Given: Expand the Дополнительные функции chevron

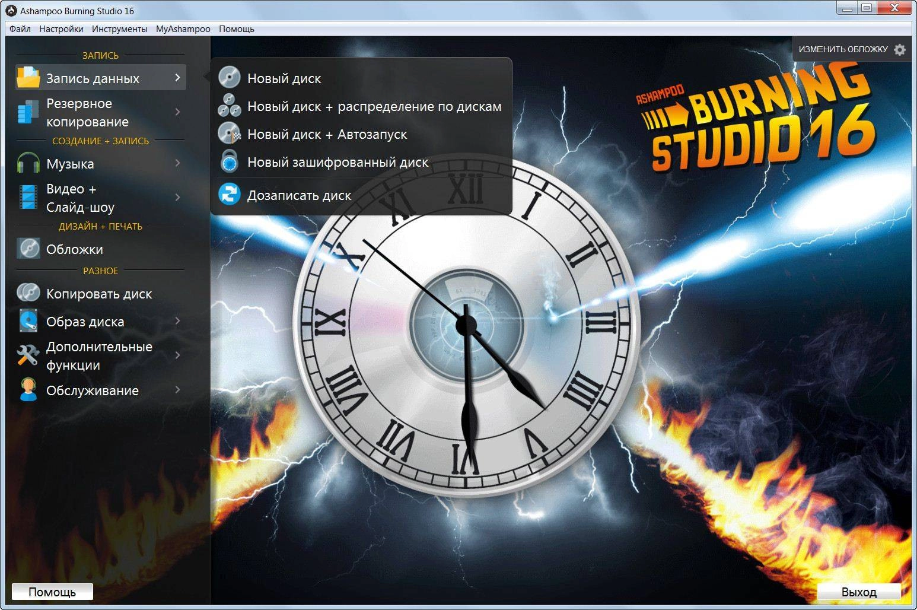Looking at the screenshot, I should point(177,355).
